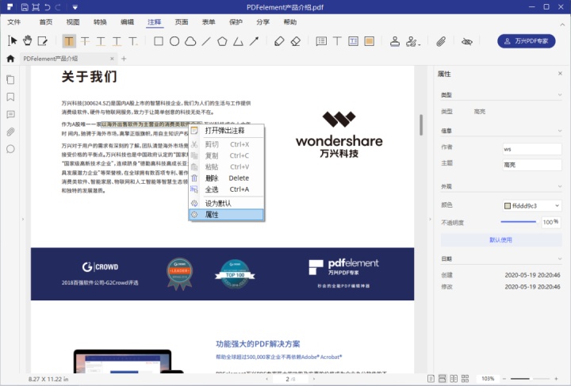
Task: Choose 设为默认 from the context menu
Action: 226,204
